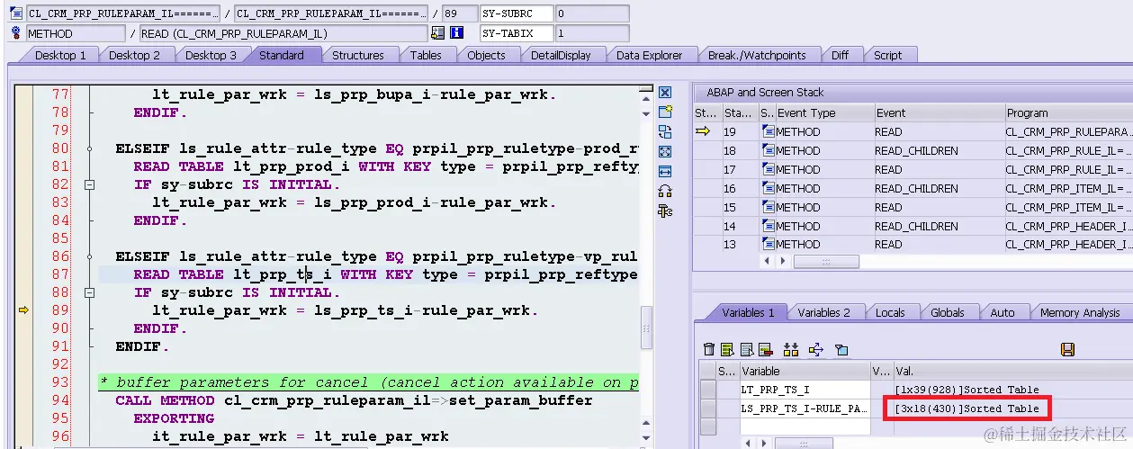Click the Variable column header
The image size is (1133, 449).
[x=805, y=371]
